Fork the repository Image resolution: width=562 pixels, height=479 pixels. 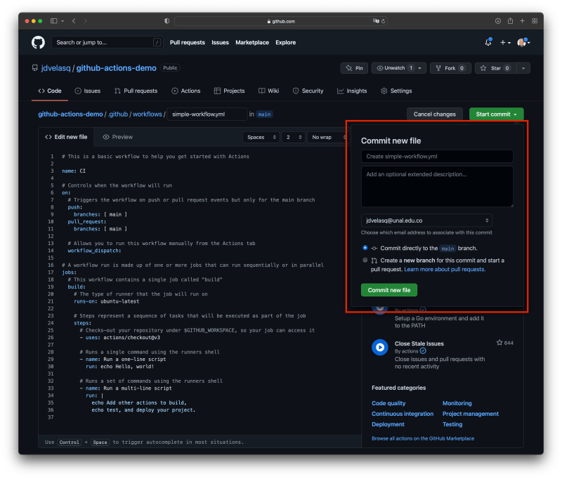[450, 68]
